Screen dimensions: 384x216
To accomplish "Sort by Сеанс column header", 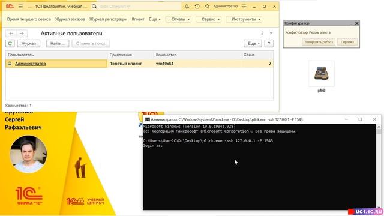I will [x=257, y=55].
